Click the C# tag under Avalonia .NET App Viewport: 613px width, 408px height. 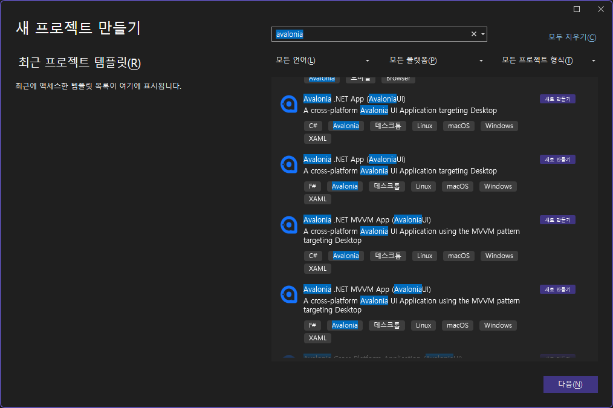[313, 126]
